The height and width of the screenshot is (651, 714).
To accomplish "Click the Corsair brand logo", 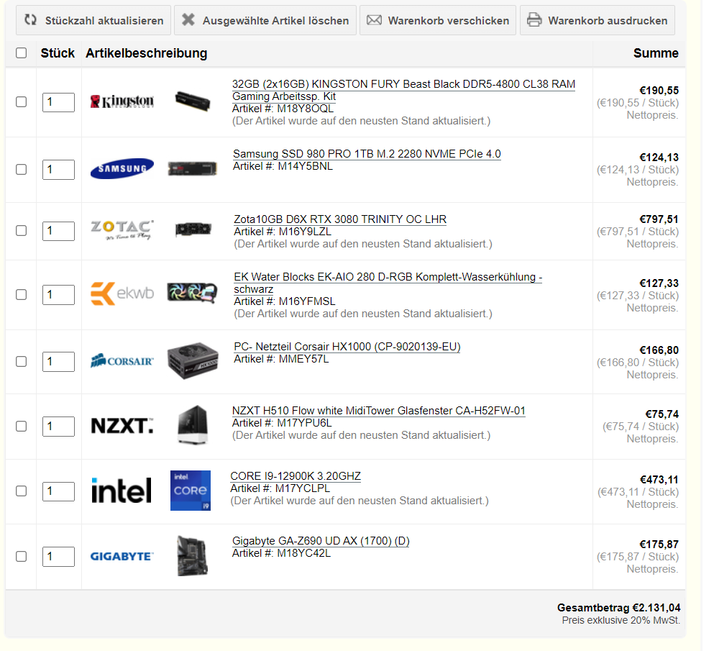I will point(122,361).
